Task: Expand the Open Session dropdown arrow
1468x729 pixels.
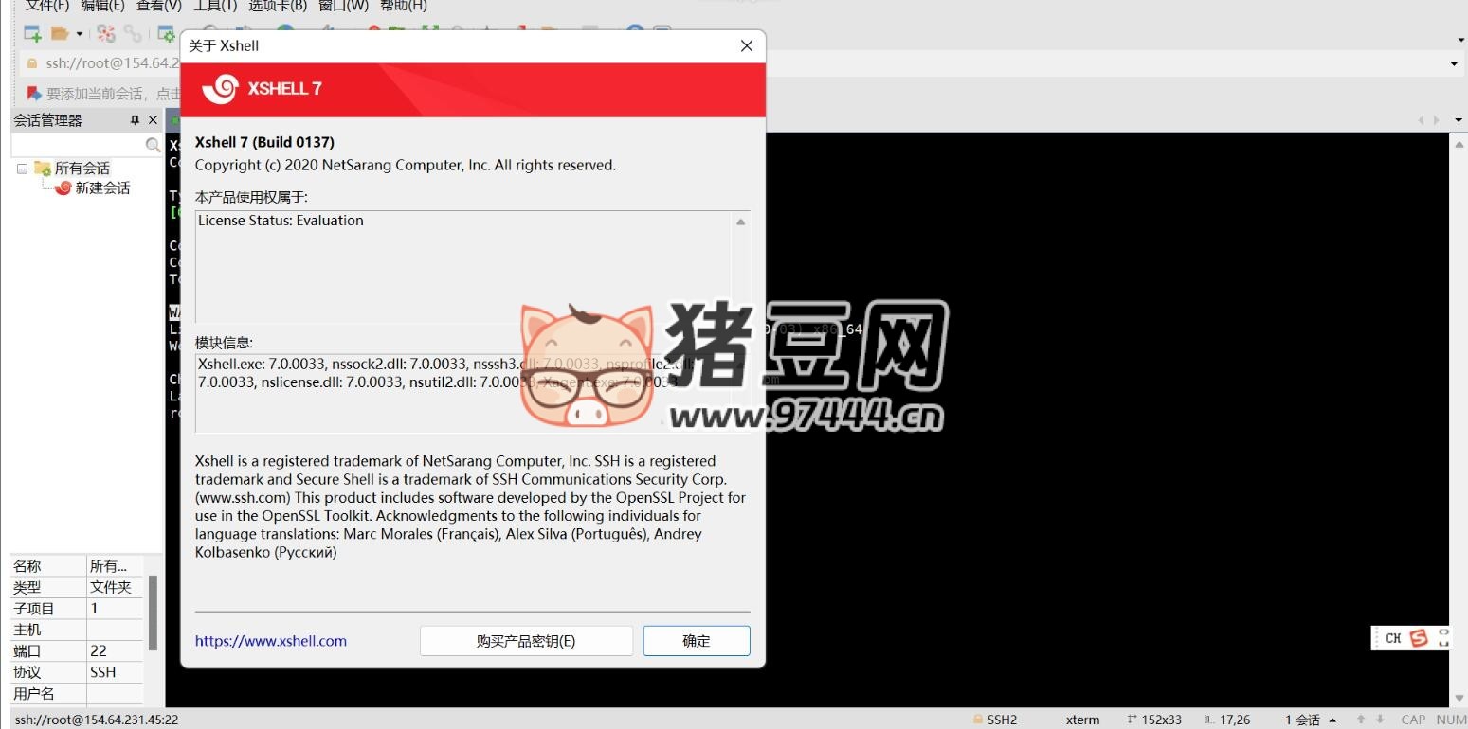Action: tap(80, 34)
